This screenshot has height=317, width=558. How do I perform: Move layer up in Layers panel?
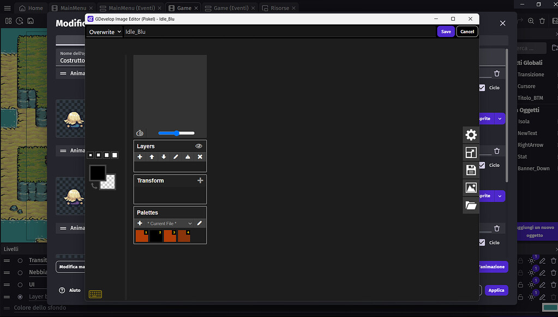click(x=152, y=157)
